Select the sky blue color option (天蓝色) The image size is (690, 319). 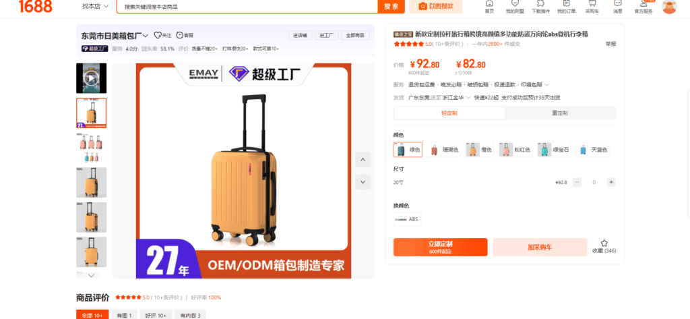pos(593,150)
